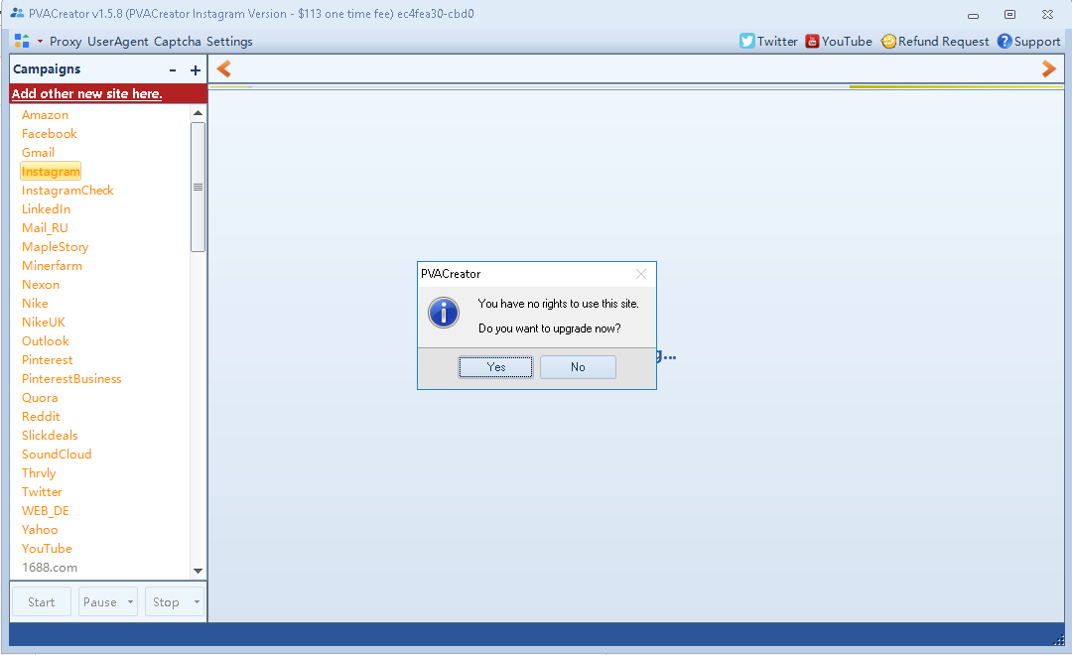Click the Twitter bird icon in toolbar
The image size is (1072, 655).
pos(747,41)
